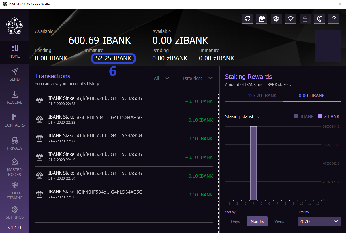Open the RECEIVE section
The height and width of the screenshot is (233, 346).
(15, 98)
